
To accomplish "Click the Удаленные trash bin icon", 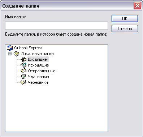I will point(23,77).
